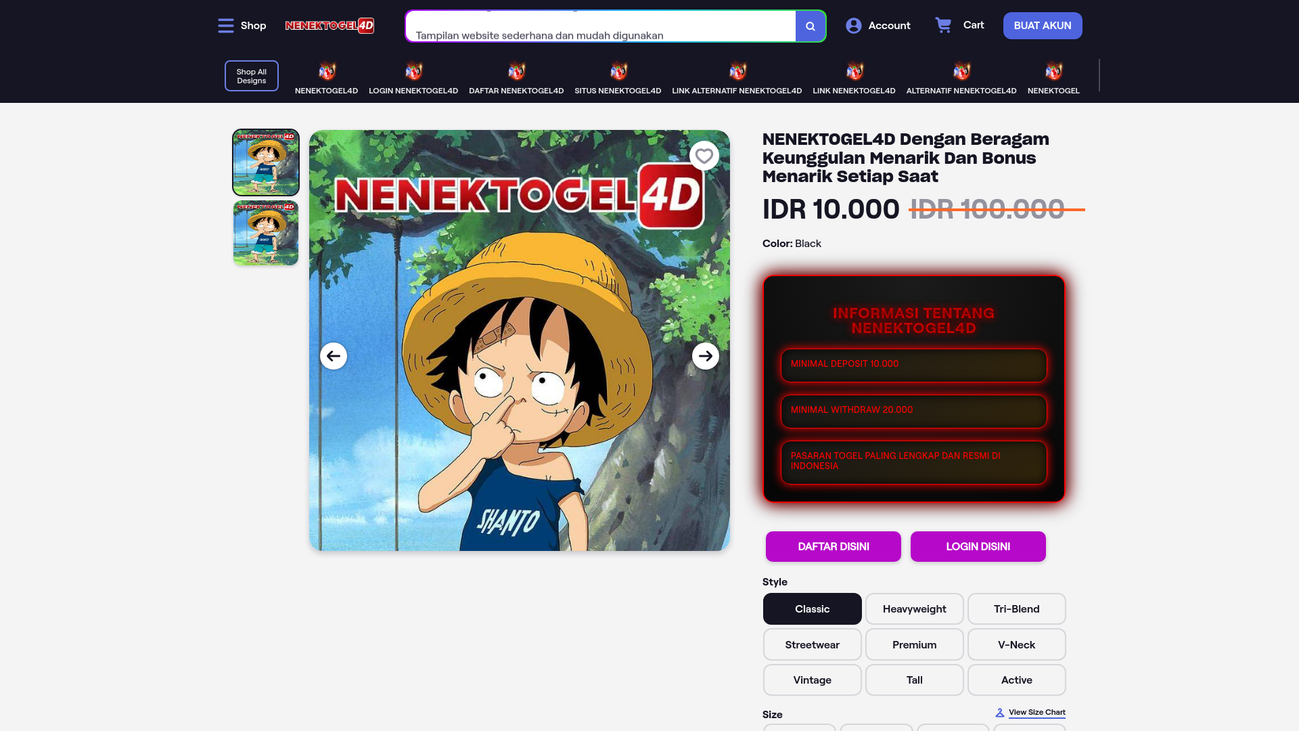Screen dimensions: 1299x731
Task: Click MINIMAL WITHDRAW 20.000 info box
Action: (x=914, y=412)
